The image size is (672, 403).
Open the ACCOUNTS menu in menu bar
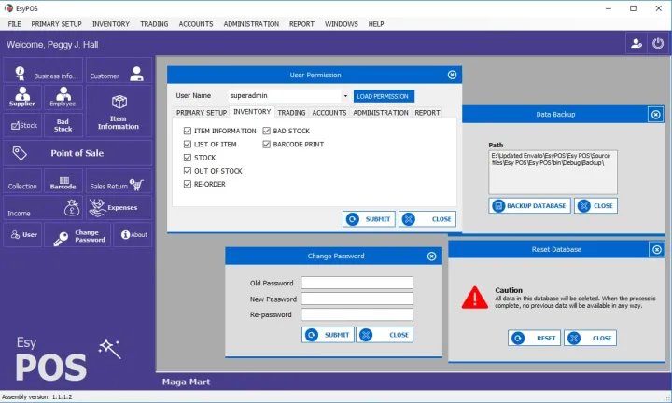[196, 24]
